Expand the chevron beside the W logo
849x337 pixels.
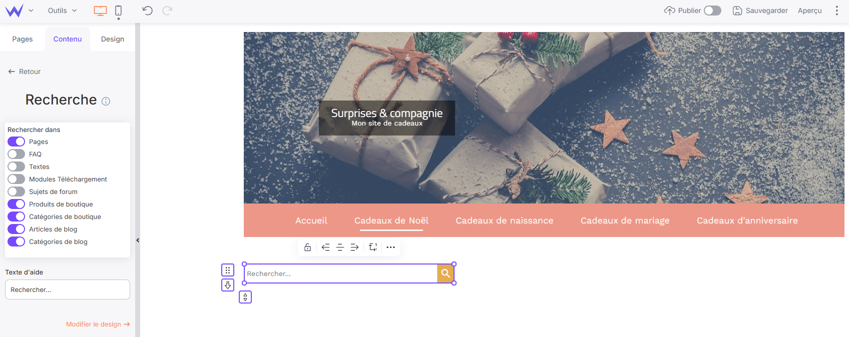click(31, 10)
